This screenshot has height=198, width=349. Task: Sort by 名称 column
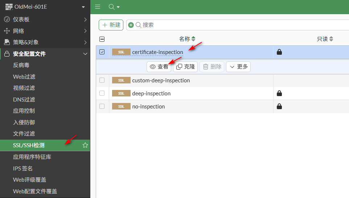click(187, 39)
